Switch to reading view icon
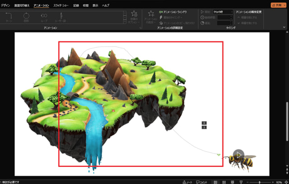 (233, 181)
